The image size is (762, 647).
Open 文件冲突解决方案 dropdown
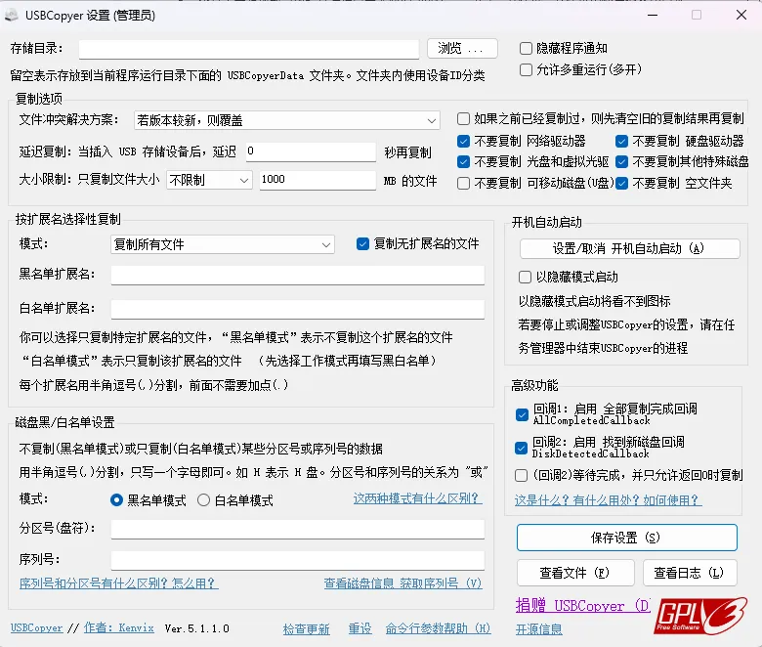tap(286, 120)
